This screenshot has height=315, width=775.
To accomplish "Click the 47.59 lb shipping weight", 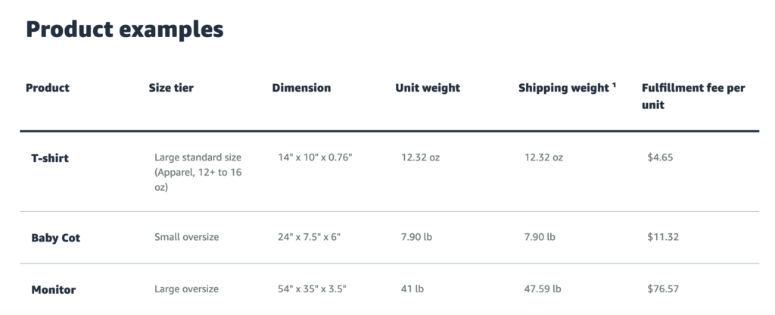I will point(543,288).
